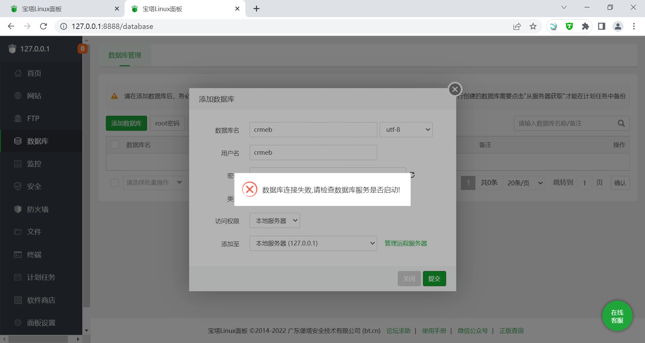This screenshot has width=645, height=343.
Task: Open 使用手册 footer link
Action: [434, 331]
